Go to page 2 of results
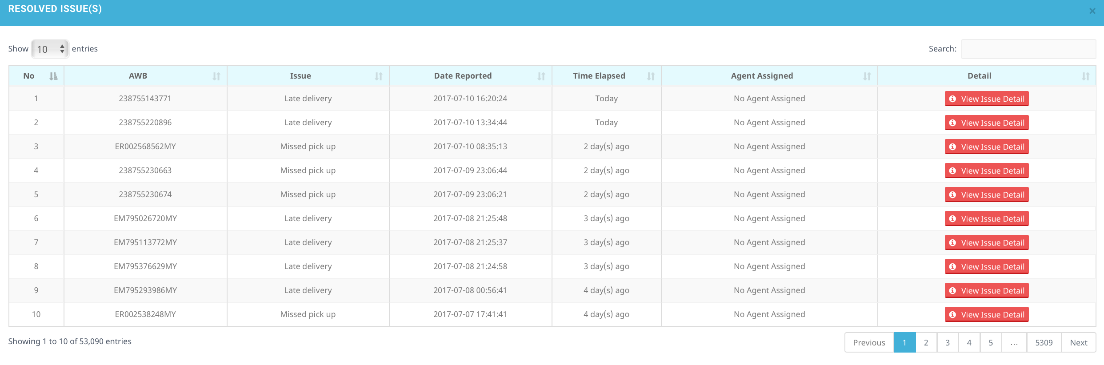The image size is (1104, 365). pos(926,342)
